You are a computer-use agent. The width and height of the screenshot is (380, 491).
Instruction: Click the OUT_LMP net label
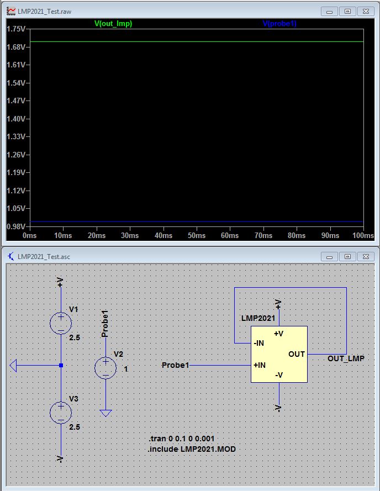tap(346, 358)
